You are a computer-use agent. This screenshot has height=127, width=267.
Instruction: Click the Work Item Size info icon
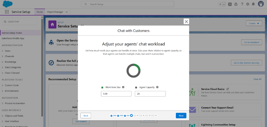123,87
